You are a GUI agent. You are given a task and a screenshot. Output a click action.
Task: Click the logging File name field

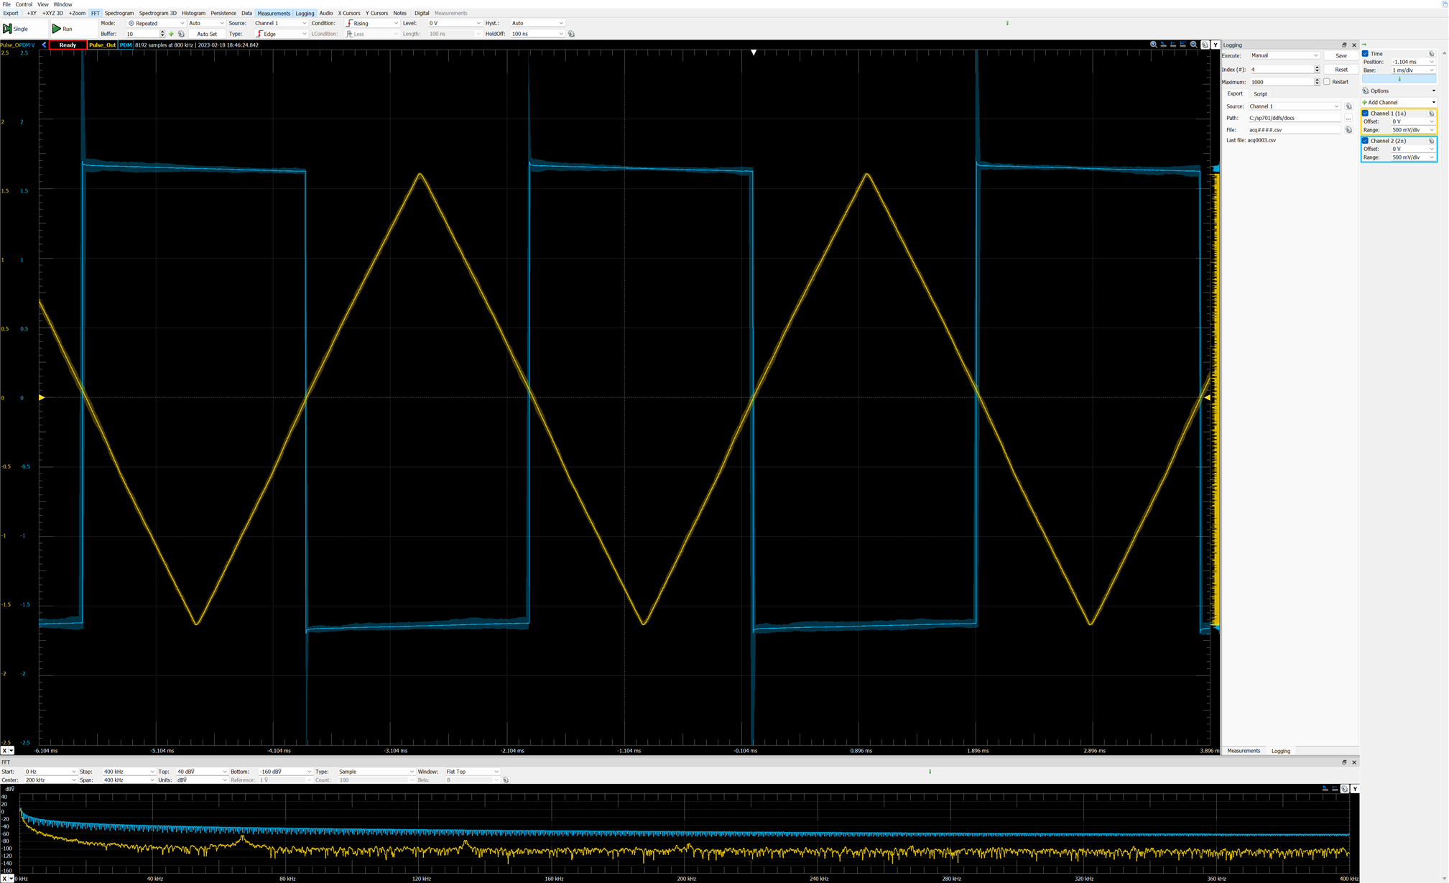[1295, 130]
